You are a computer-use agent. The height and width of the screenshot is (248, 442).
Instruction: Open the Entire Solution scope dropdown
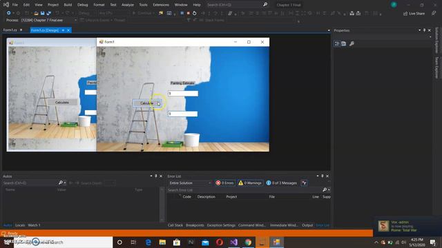[x=190, y=183]
